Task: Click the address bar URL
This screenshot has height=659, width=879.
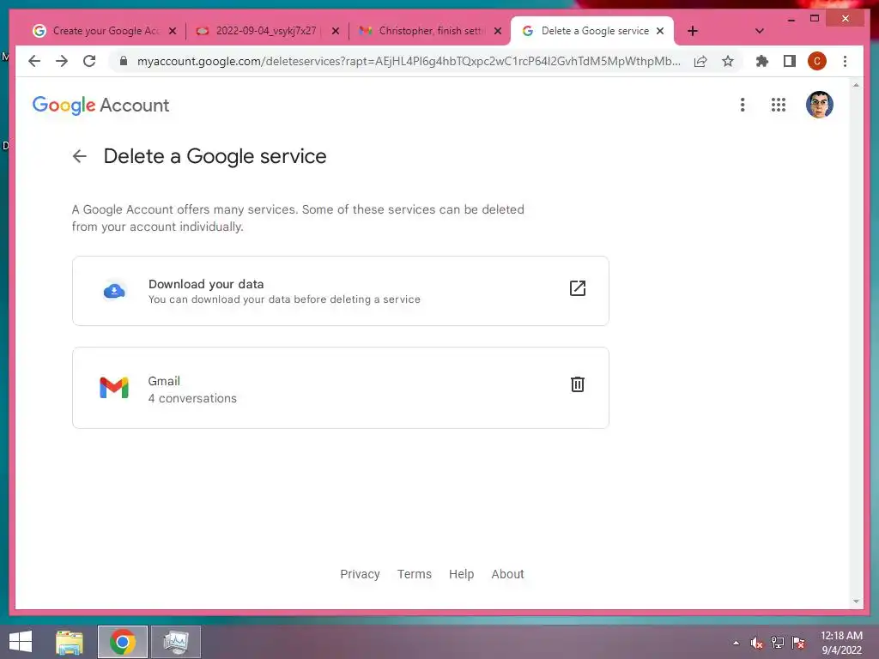Action: [409, 61]
